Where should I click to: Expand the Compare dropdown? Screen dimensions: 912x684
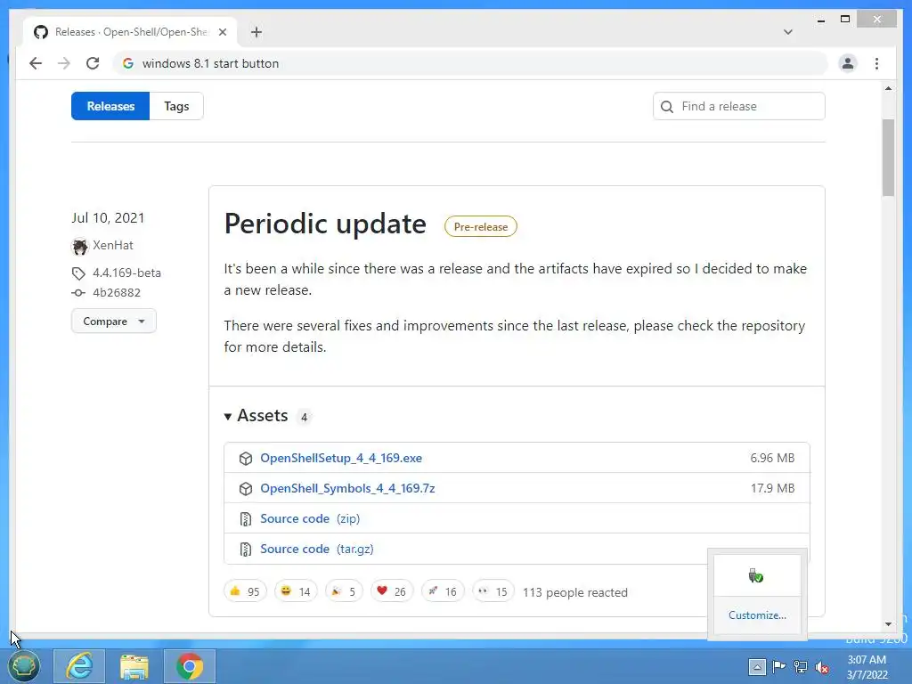[x=113, y=321]
